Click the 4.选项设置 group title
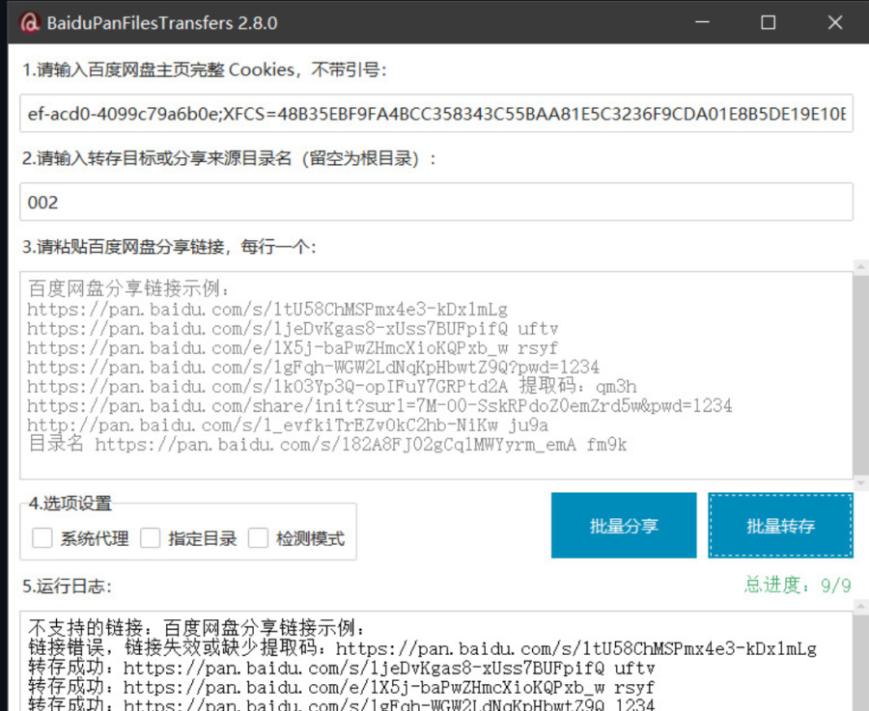Image resolution: width=869 pixels, height=711 pixels. 70,503
